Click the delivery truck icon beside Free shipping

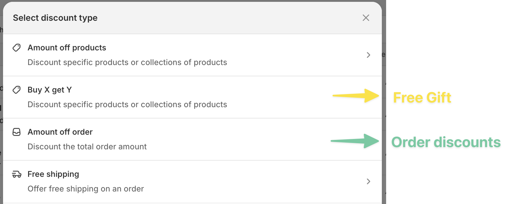pos(16,174)
